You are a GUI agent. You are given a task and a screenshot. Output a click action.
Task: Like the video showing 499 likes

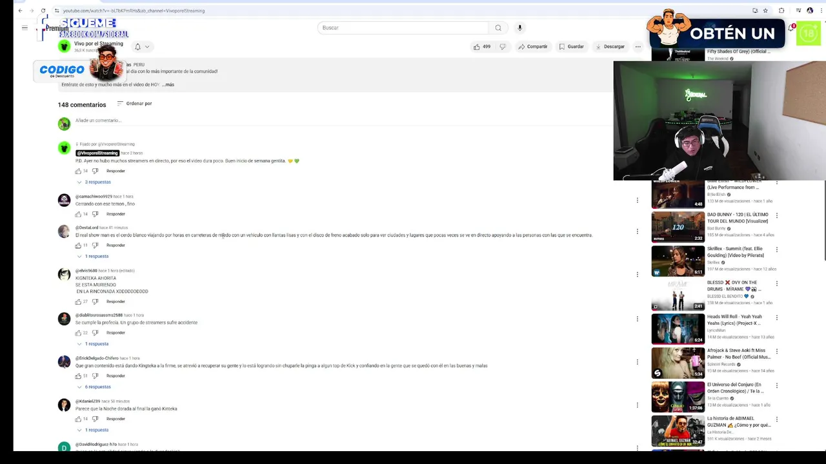(482, 46)
